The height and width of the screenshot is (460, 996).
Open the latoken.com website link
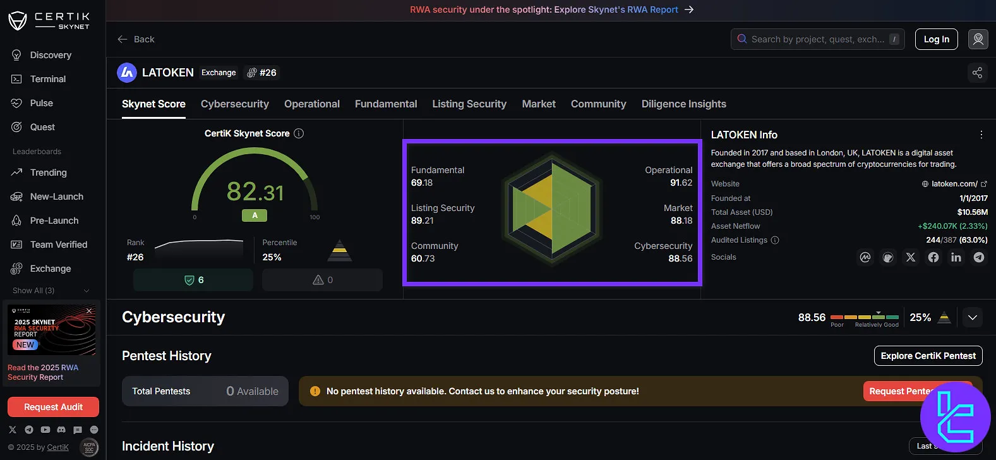954,184
